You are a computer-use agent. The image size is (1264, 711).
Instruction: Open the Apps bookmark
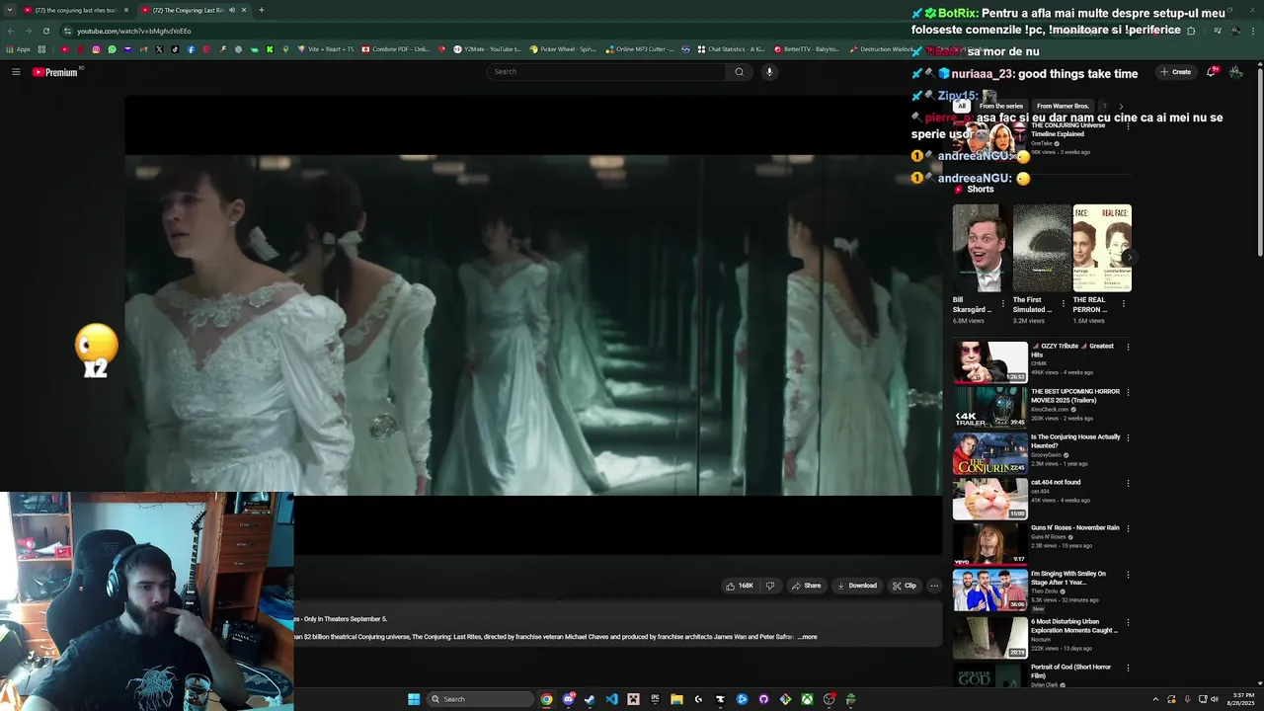coord(18,49)
